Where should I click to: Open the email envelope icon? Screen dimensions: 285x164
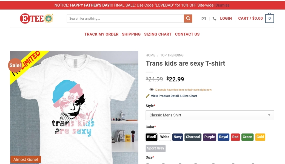point(204,19)
